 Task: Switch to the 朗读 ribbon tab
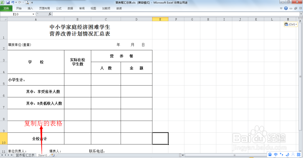[119, 8]
